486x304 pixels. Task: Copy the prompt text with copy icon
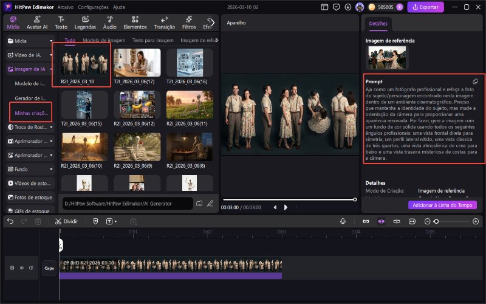[x=475, y=81]
